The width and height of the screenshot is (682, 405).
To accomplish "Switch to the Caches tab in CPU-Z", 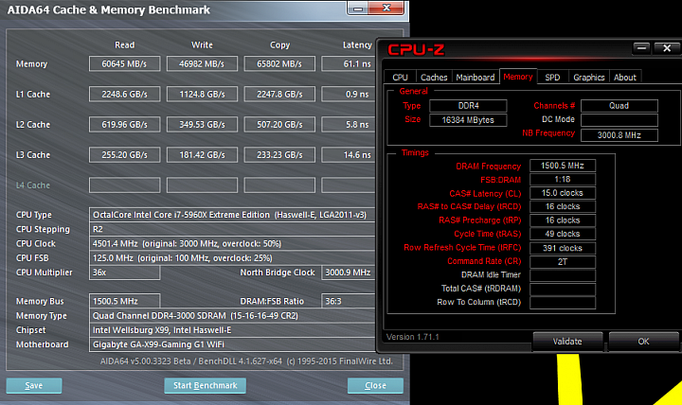I will coord(434,77).
